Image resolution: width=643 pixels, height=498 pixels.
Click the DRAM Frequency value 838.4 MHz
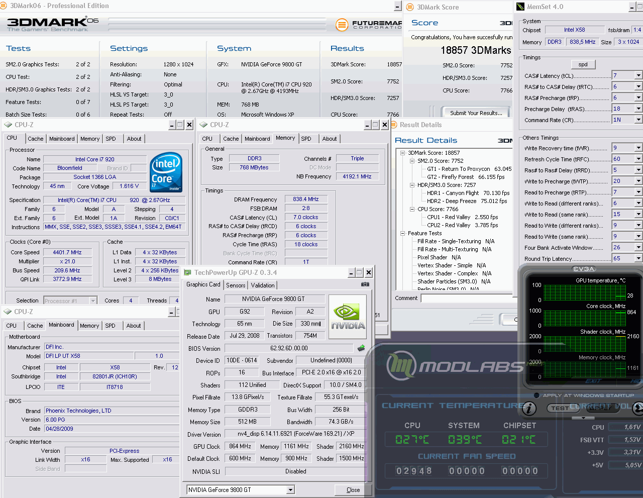(x=305, y=199)
